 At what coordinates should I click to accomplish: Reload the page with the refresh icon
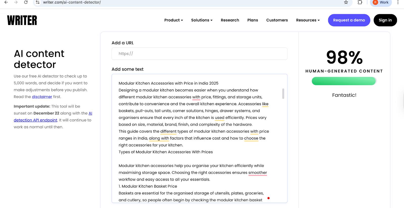point(26,2)
